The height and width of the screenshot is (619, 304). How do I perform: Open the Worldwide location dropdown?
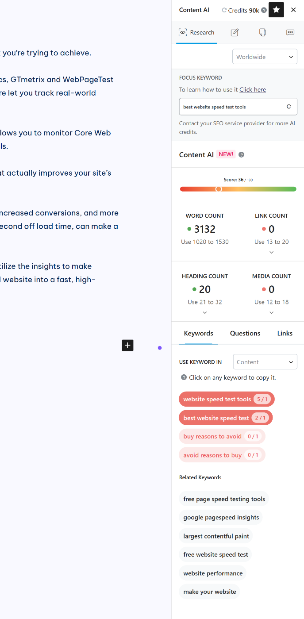(265, 56)
